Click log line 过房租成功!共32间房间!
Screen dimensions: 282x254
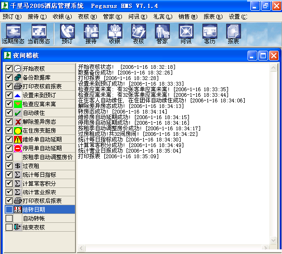click(x=138, y=134)
